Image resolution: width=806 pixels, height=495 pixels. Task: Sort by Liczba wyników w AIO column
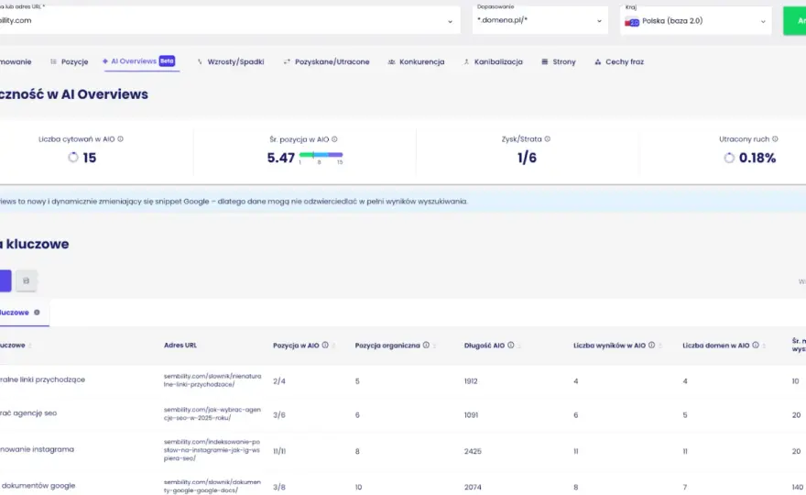(x=660, y=346)
